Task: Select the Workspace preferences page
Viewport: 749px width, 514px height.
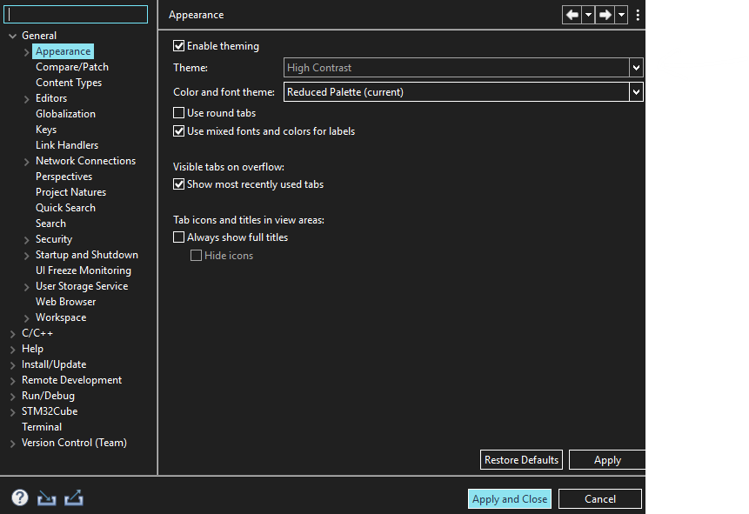Action: [60, 317]
